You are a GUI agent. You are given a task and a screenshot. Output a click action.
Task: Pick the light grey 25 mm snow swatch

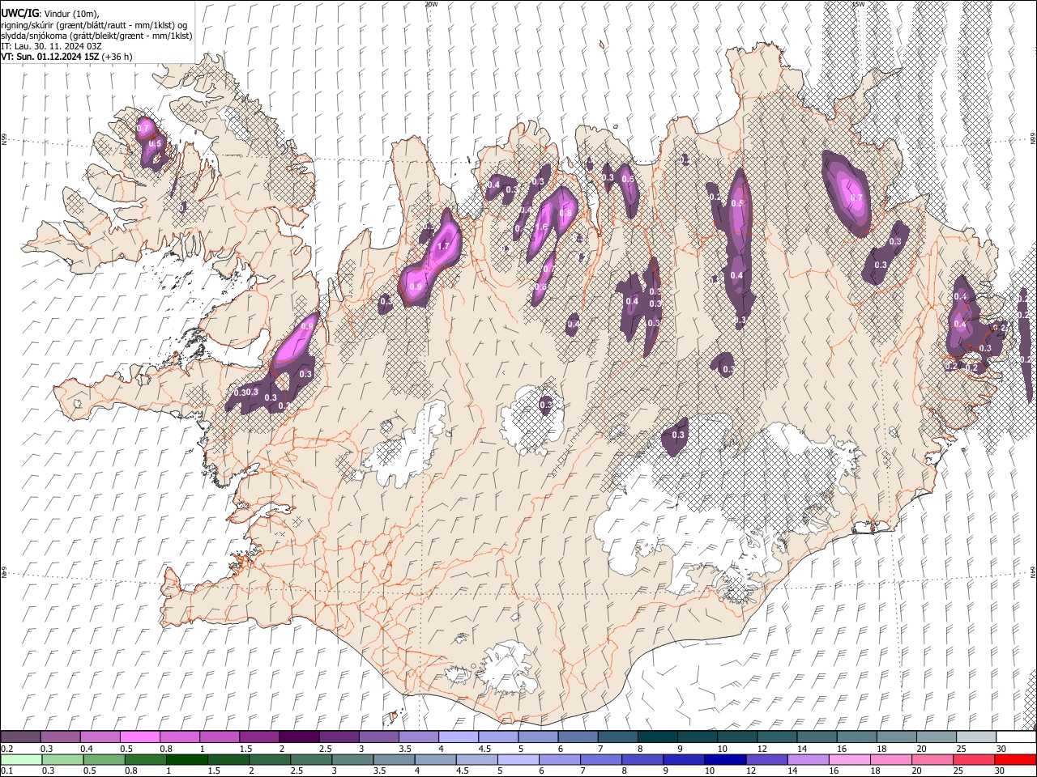(x=975, y=737)
